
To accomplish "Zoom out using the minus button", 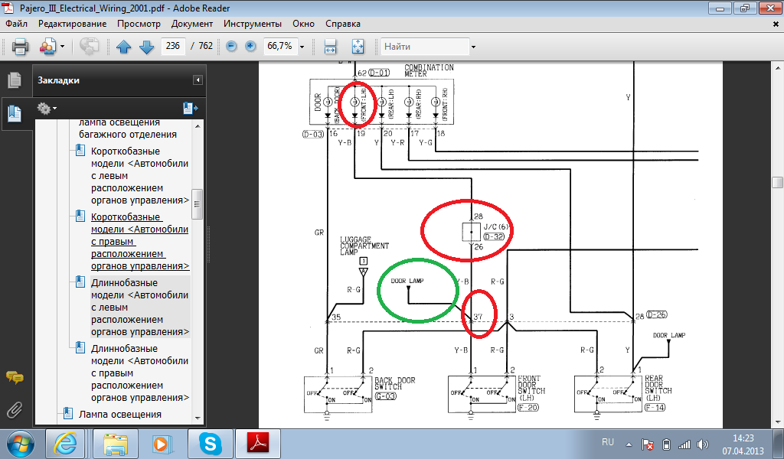I will pos(231,47).
